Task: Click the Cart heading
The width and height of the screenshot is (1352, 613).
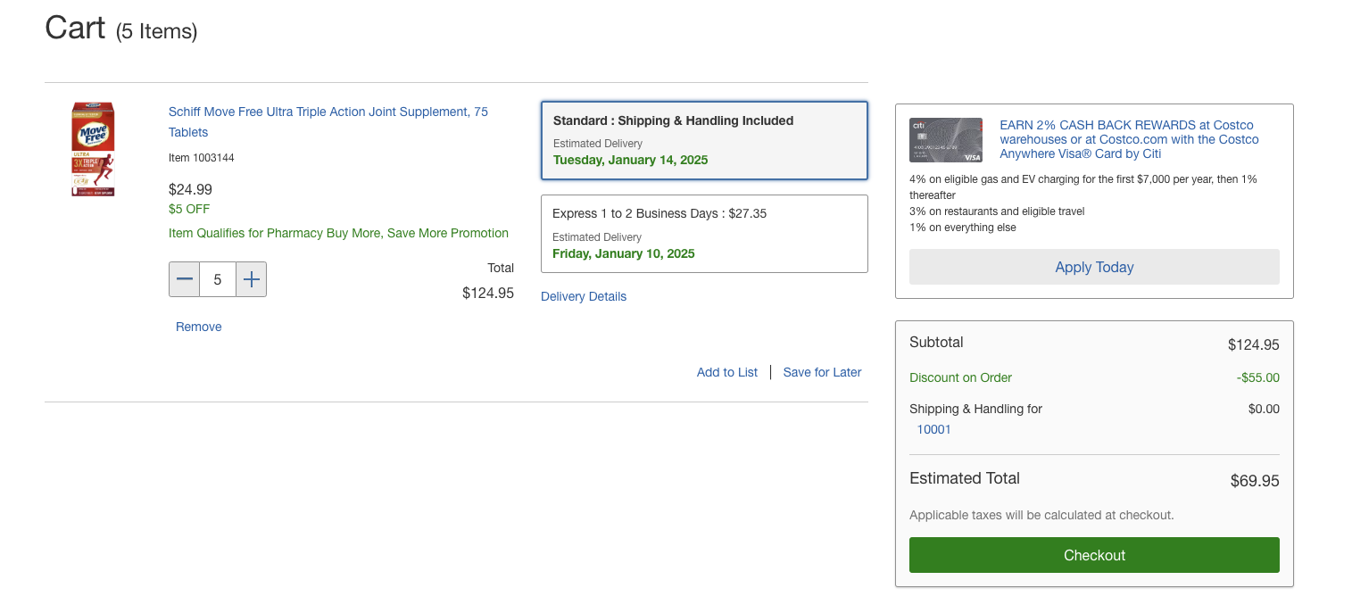Action: click(75, 28)
